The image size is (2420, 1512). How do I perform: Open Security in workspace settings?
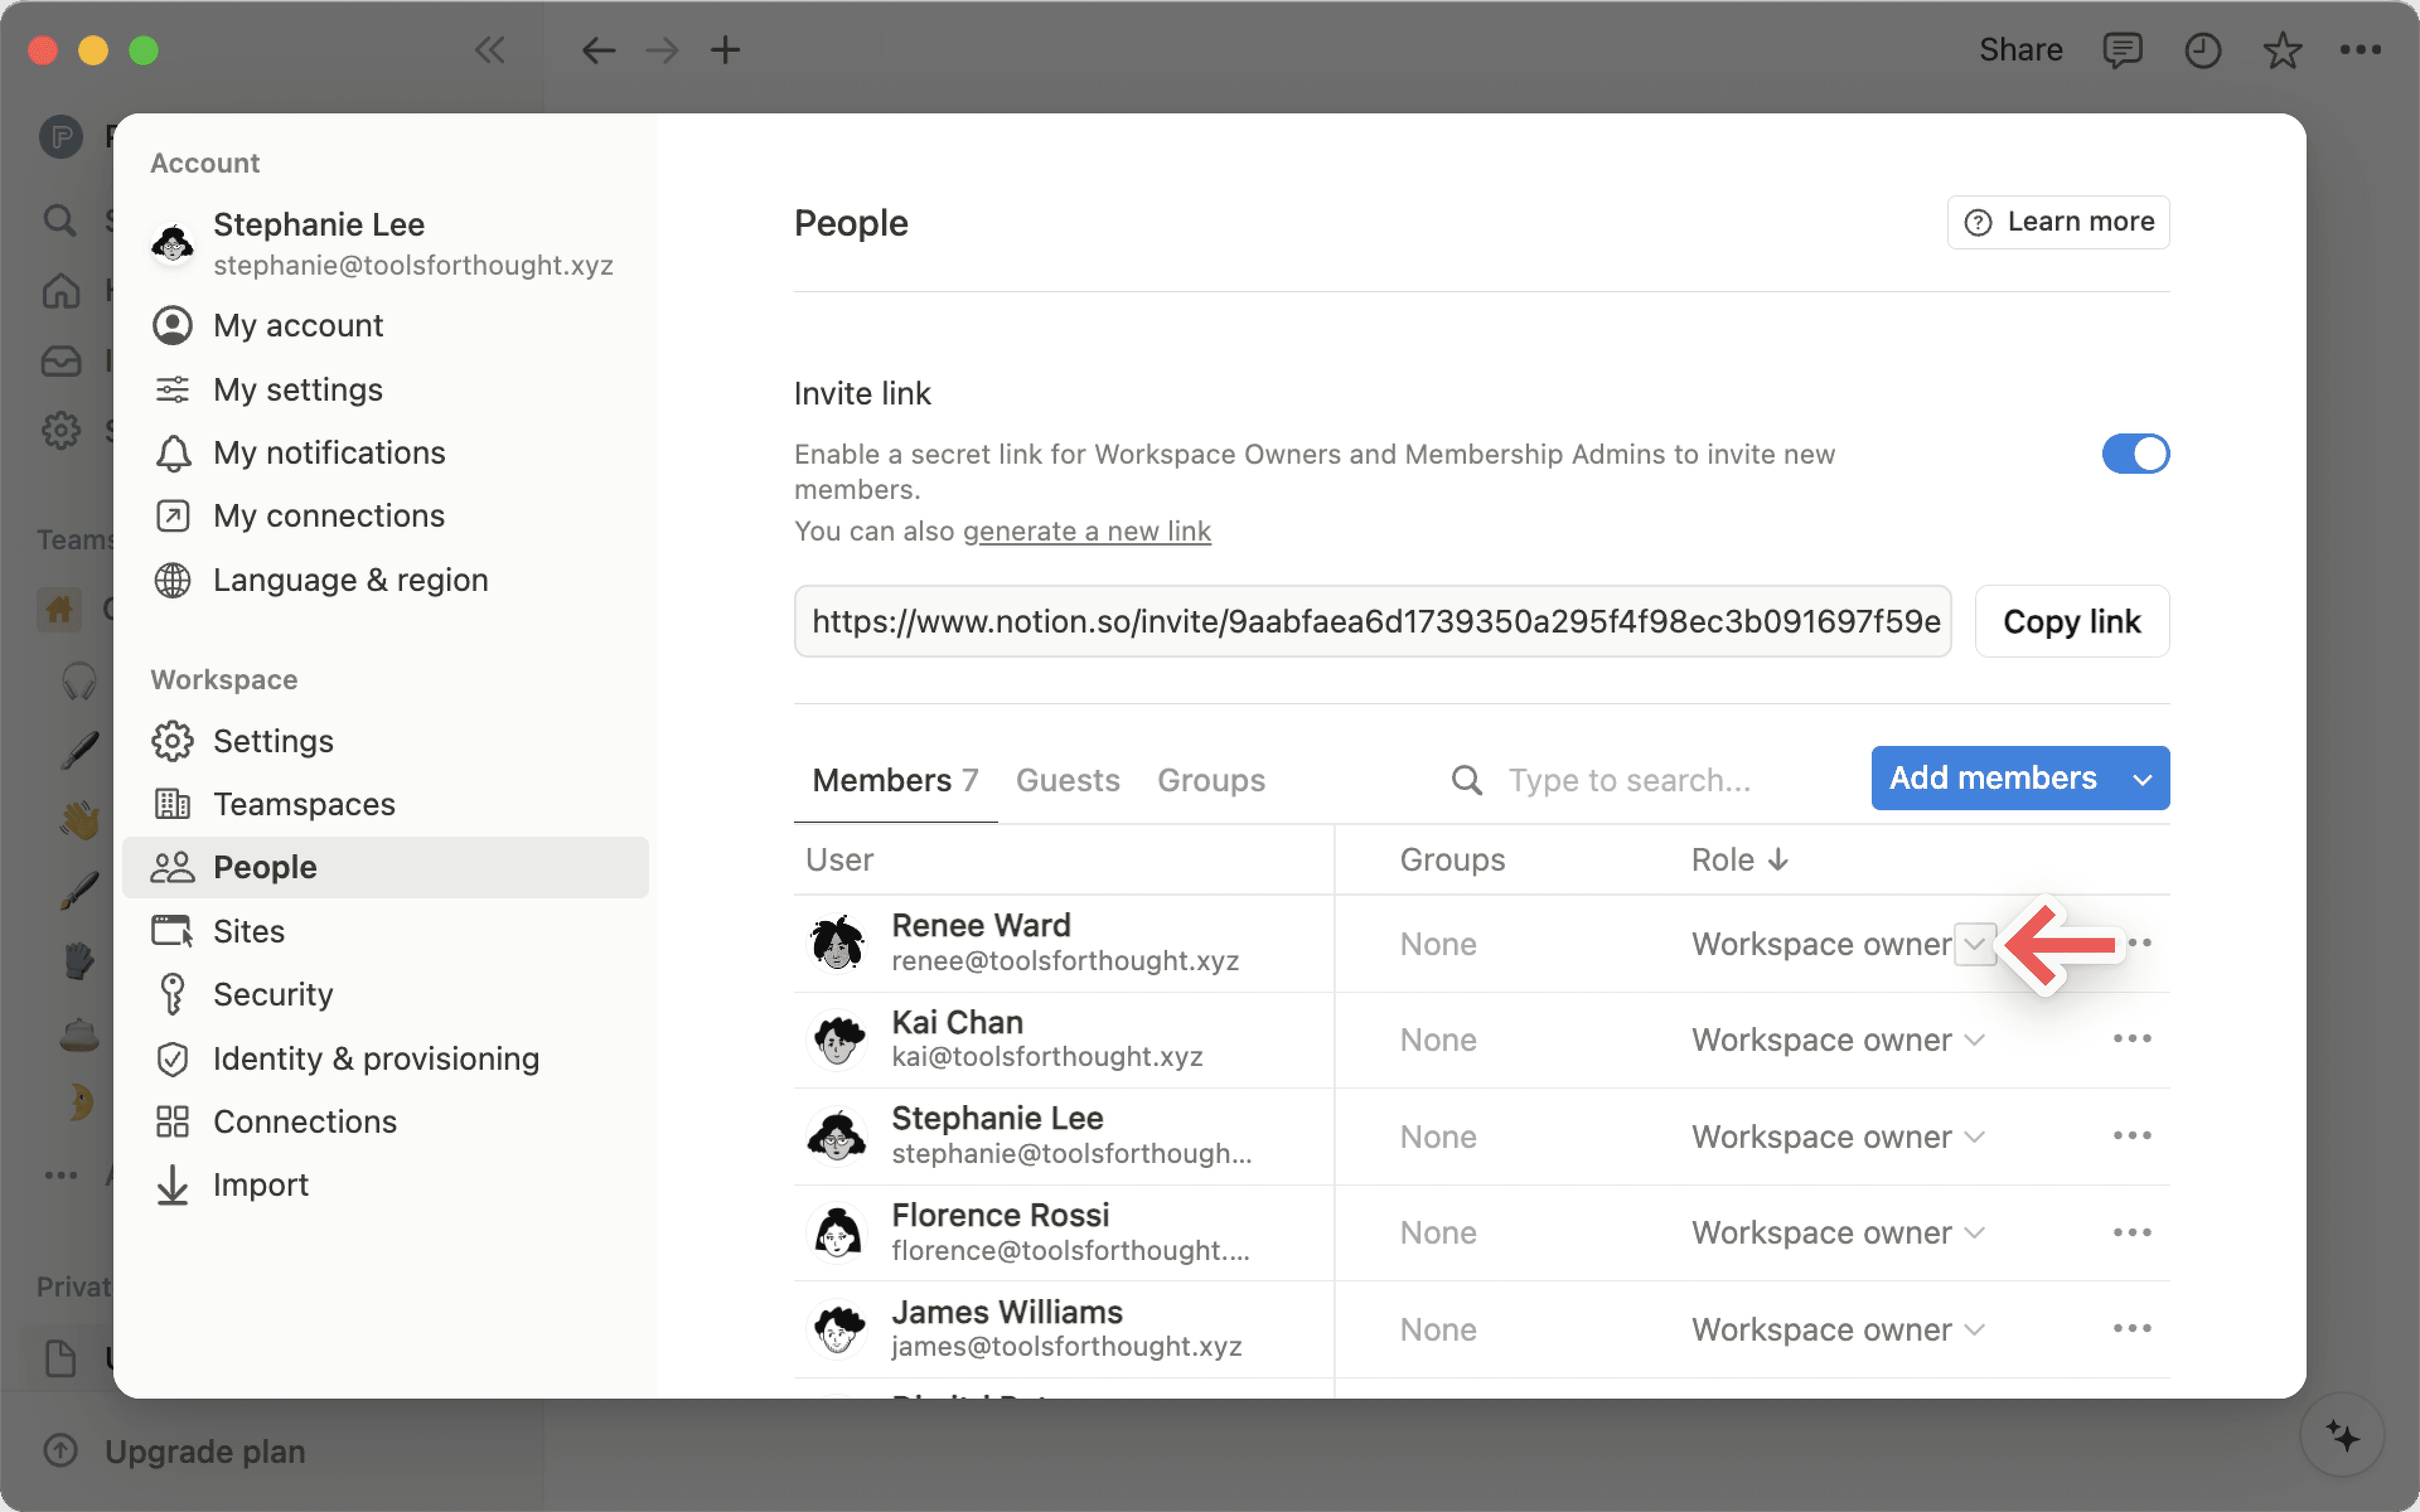272,994
